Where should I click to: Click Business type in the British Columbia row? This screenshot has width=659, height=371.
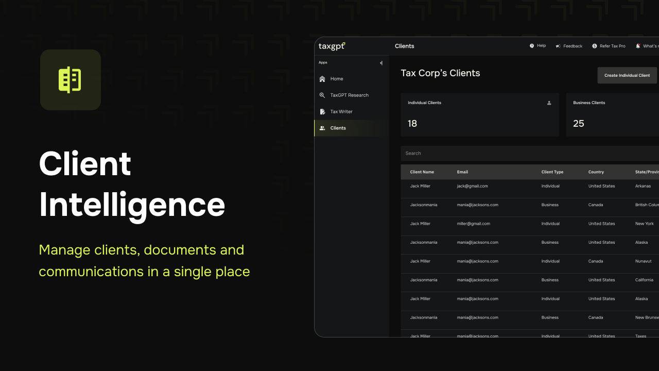(550, 205)
